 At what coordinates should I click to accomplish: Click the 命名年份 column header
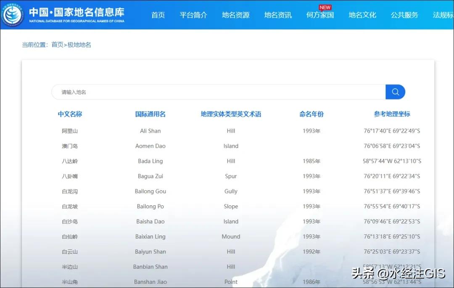(x=311, y=114)
